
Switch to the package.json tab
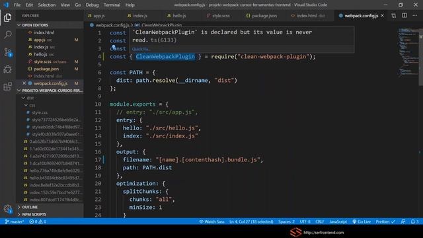pos(264,16)
